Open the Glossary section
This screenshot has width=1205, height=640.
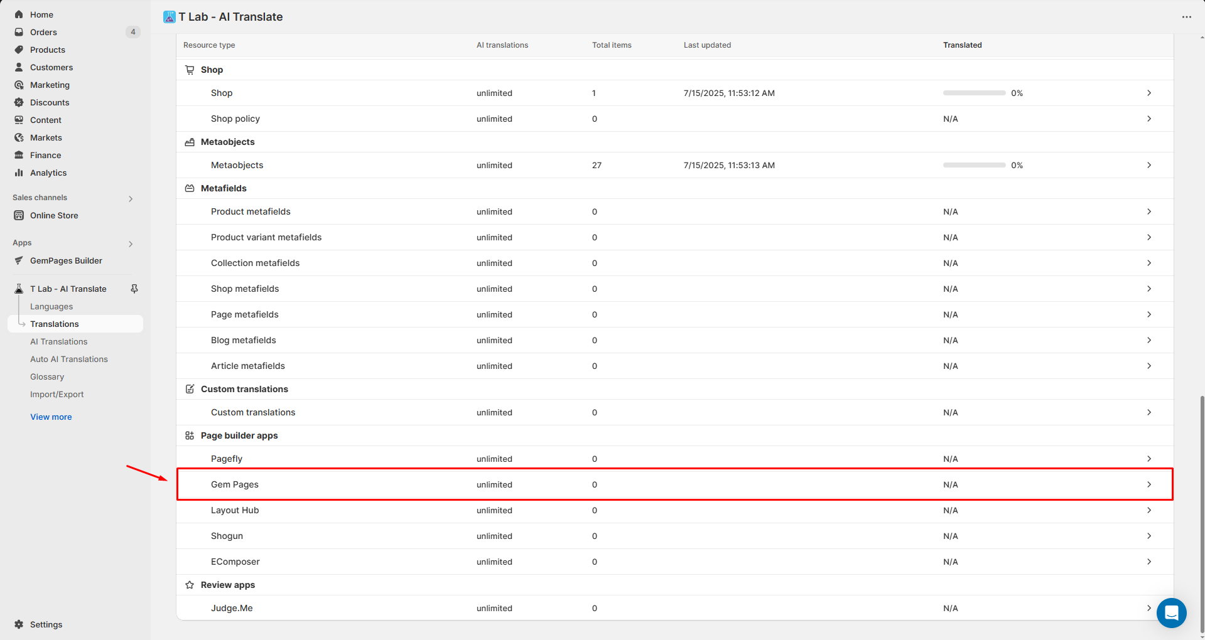tap(47, 376)
